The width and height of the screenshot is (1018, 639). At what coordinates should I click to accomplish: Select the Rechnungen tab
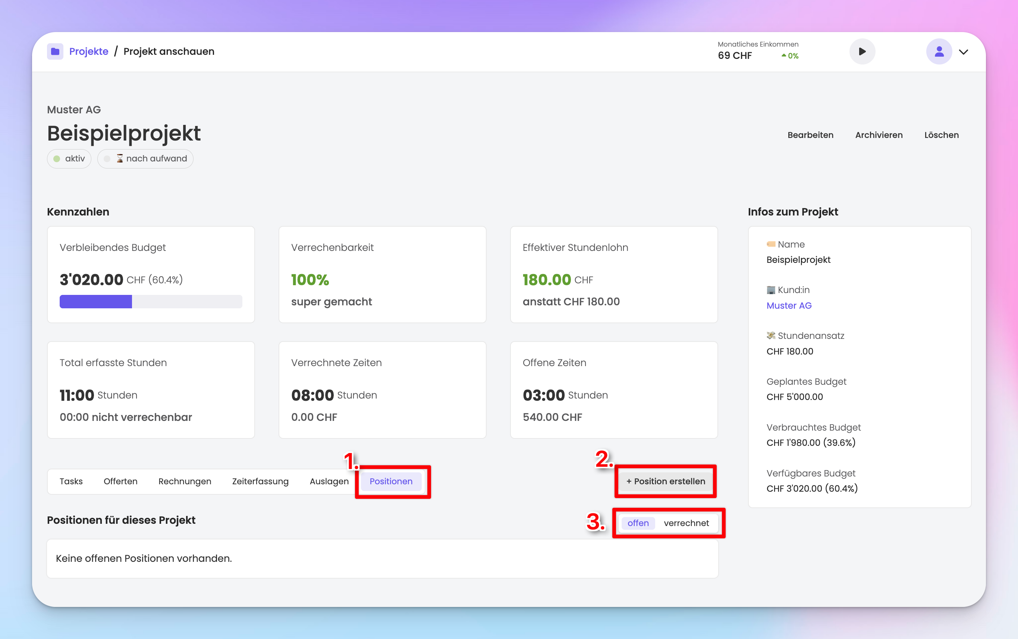(x=185, y=481)
